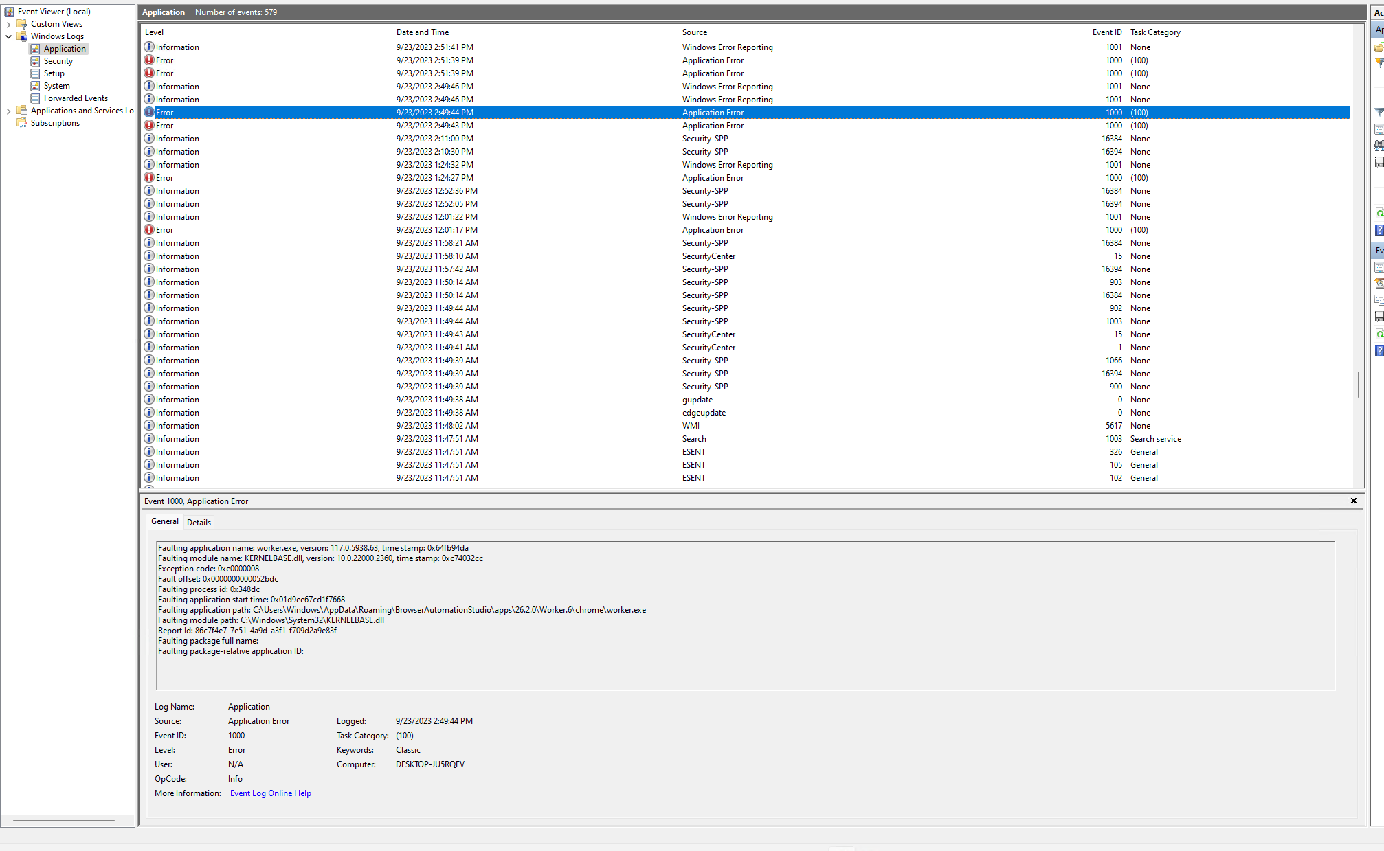Click the Custom Views folder icon

coord(22,24)
